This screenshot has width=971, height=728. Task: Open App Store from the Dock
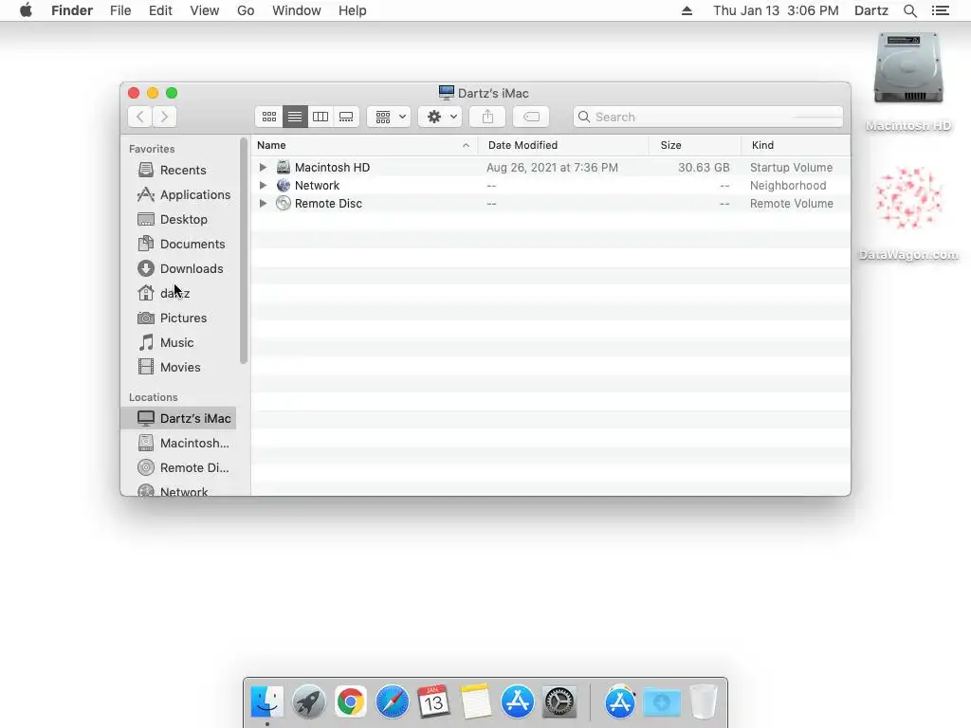click(517, 701)
